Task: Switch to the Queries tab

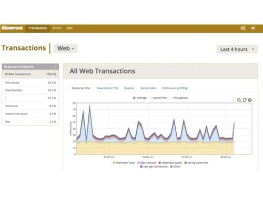Action: pyautogui.click(x=129, y=88)
